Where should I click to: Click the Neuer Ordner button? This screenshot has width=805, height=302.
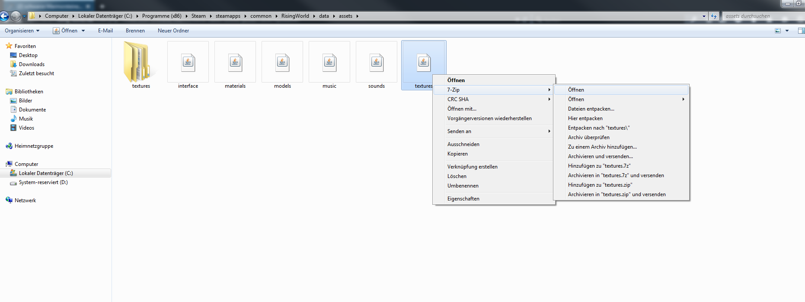click(173, 31)
